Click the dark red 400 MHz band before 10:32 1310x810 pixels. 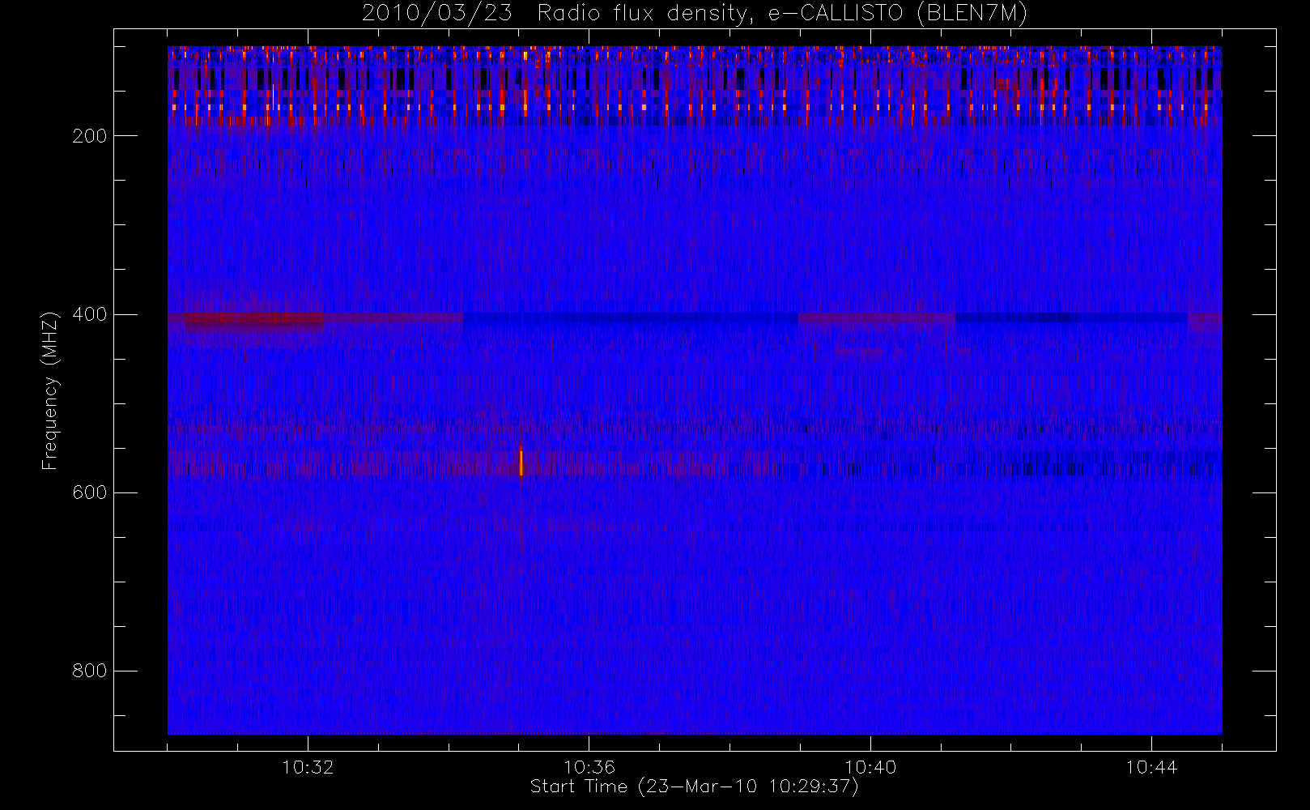tap(253, 319)
